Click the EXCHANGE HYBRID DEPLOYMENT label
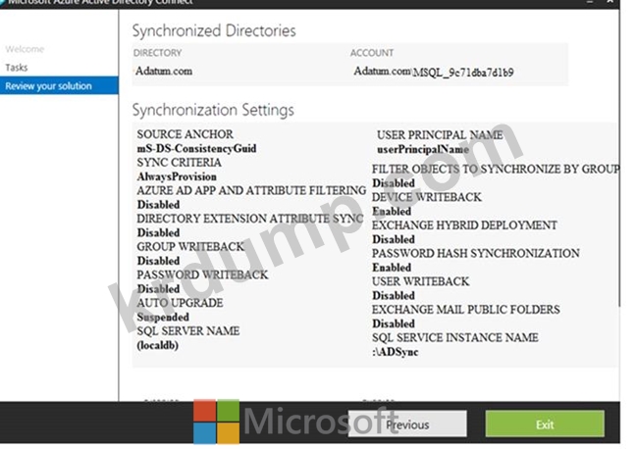This screenshot has height=449, width=636. click(x=465, y=224)
